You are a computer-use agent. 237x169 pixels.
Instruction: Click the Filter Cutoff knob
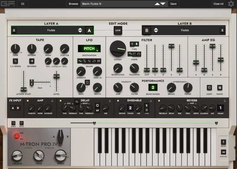tap(118, 48)
